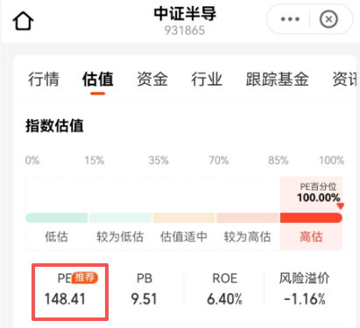Select the PB metric showing 9.51
The width and height of the screenshot is (360, 328).
[x=145, y=289]
